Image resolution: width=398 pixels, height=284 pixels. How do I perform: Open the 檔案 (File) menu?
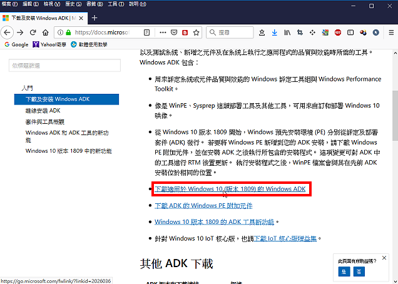pyautogui.click(x=9, y=4)
